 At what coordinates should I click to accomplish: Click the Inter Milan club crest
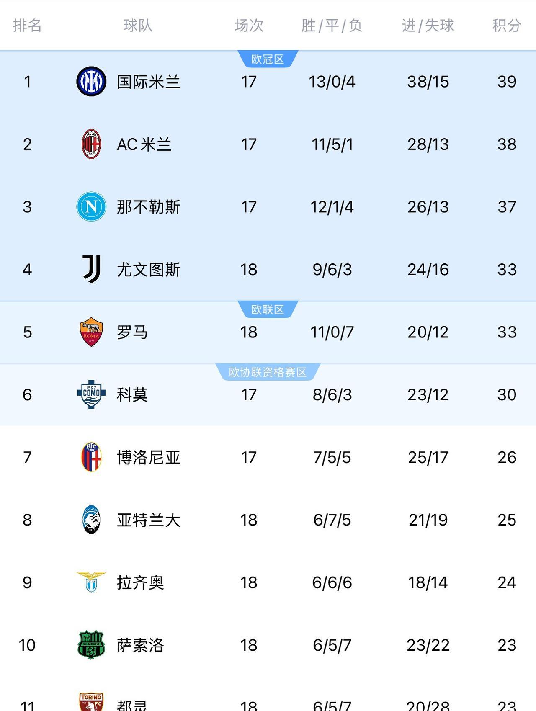point(91,81)
